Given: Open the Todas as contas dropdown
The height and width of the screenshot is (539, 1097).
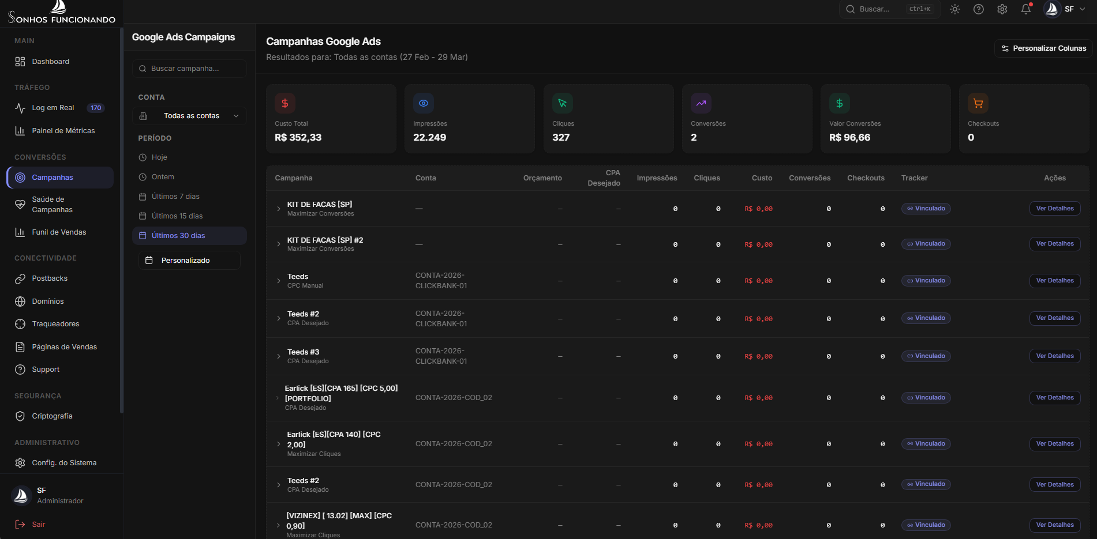Looking at the screenshot, I should pyautogui.click(x=189, y=116).
